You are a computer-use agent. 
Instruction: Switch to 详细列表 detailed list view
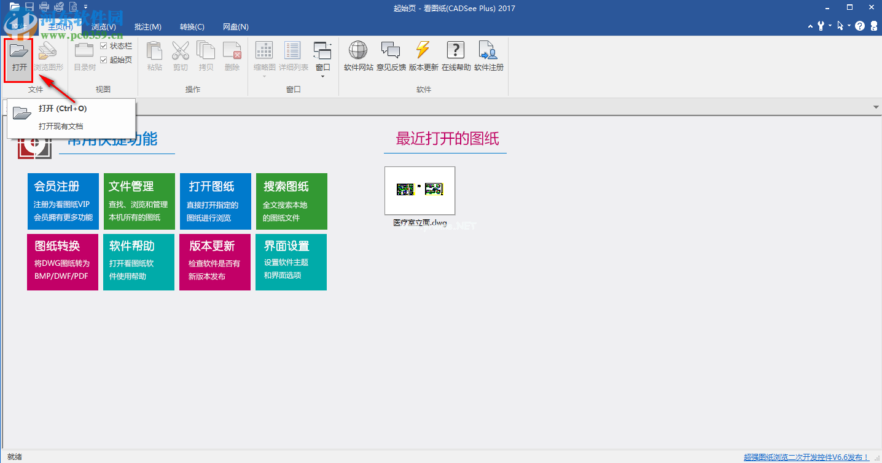click(x=294, y=57)
